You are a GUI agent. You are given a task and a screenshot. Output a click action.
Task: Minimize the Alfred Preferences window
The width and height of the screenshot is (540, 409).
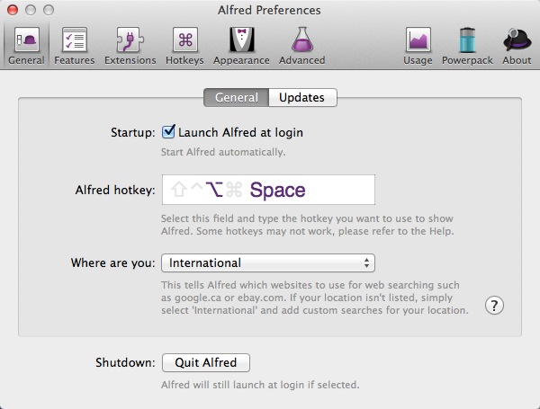tap(30, 10)
